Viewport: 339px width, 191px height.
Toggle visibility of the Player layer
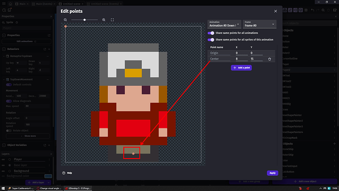pyautogui.click(x=9, y=159)
